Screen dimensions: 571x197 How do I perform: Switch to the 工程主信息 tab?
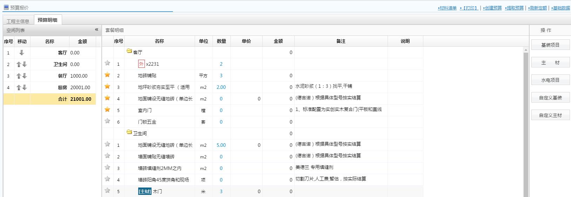(18, 21)
